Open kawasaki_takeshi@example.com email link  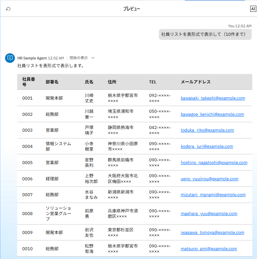pos(212,98)
